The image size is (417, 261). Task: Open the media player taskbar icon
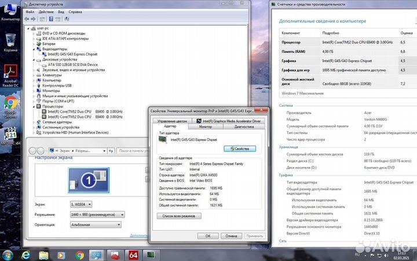[x=61, y=255]
